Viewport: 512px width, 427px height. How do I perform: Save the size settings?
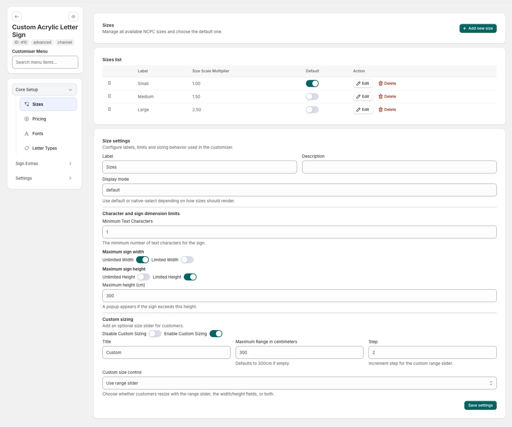coord(480,405)
